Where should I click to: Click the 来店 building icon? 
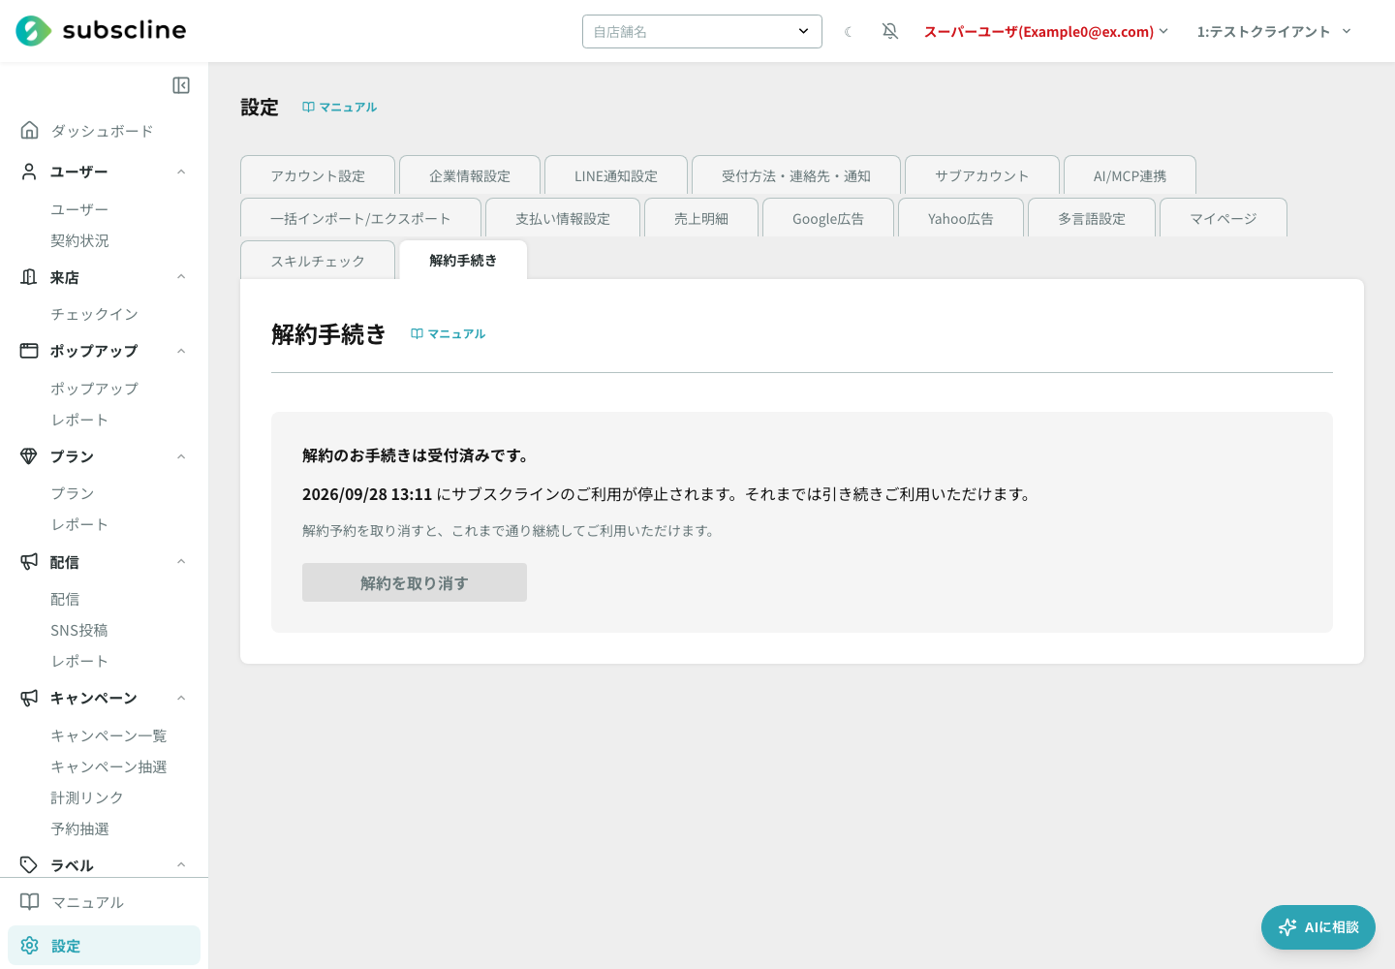pyautogui.click(x=30, y=277)
